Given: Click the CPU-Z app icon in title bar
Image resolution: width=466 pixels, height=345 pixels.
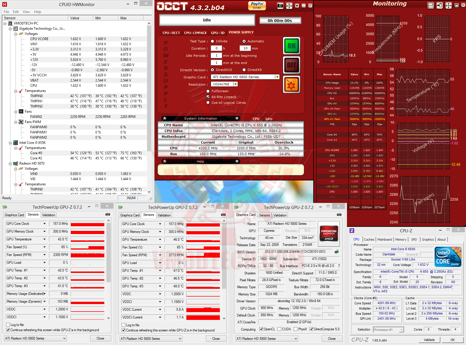Looking at the screenshot, I should (352, 231).
